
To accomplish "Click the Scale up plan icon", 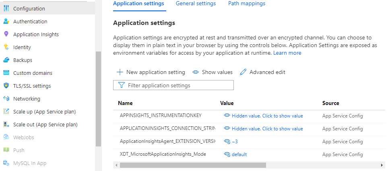I will [x=6, y=111].
